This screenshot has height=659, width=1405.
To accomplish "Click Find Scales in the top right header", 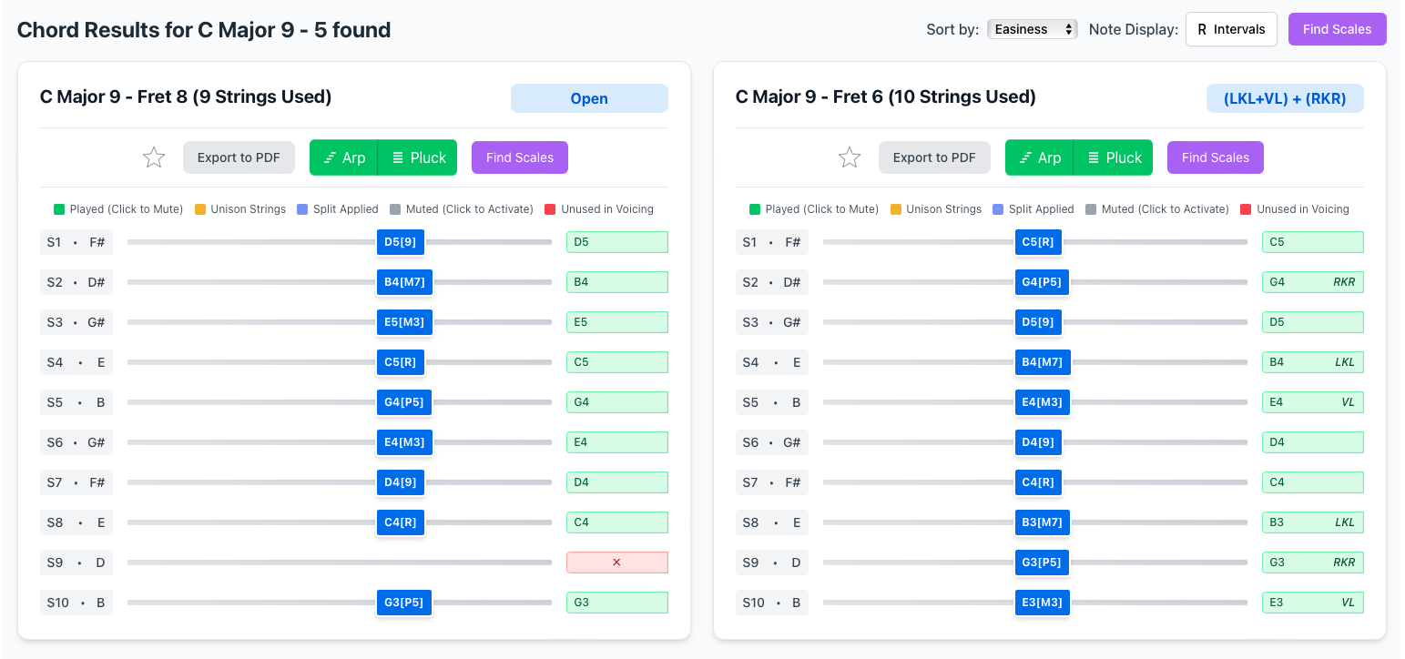I will [1337, 29].
